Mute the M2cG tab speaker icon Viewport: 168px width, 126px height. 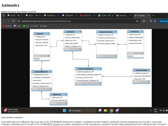[x=37, y=16]
